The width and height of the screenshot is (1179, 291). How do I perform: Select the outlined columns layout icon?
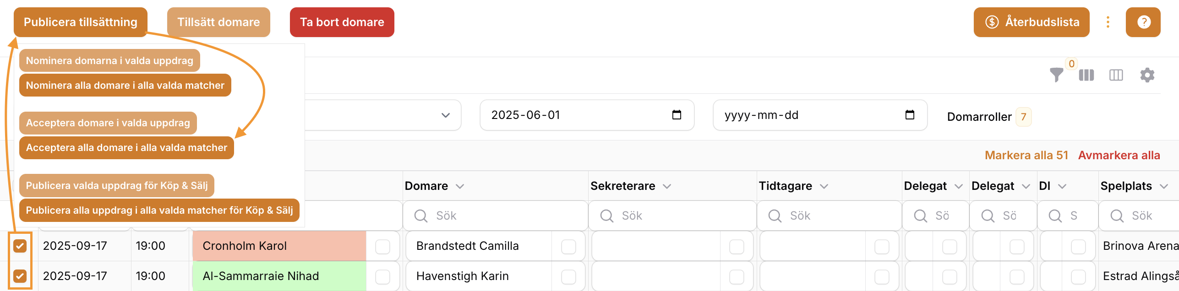[1116, 75]
